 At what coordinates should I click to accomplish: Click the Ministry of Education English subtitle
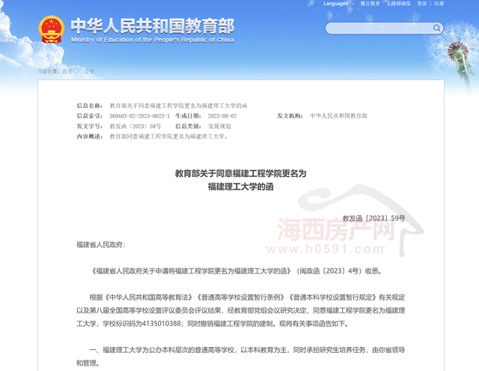[x=153, y=40]
